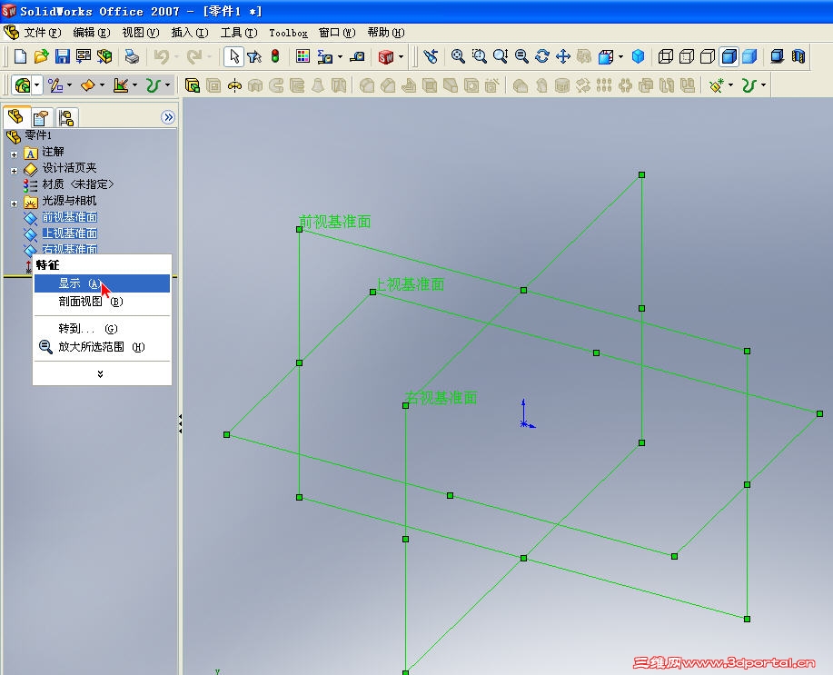The height and width of the screenshot is (675, 833).
Task: Open the 文件(F) menu
Action: coord(43,33)
